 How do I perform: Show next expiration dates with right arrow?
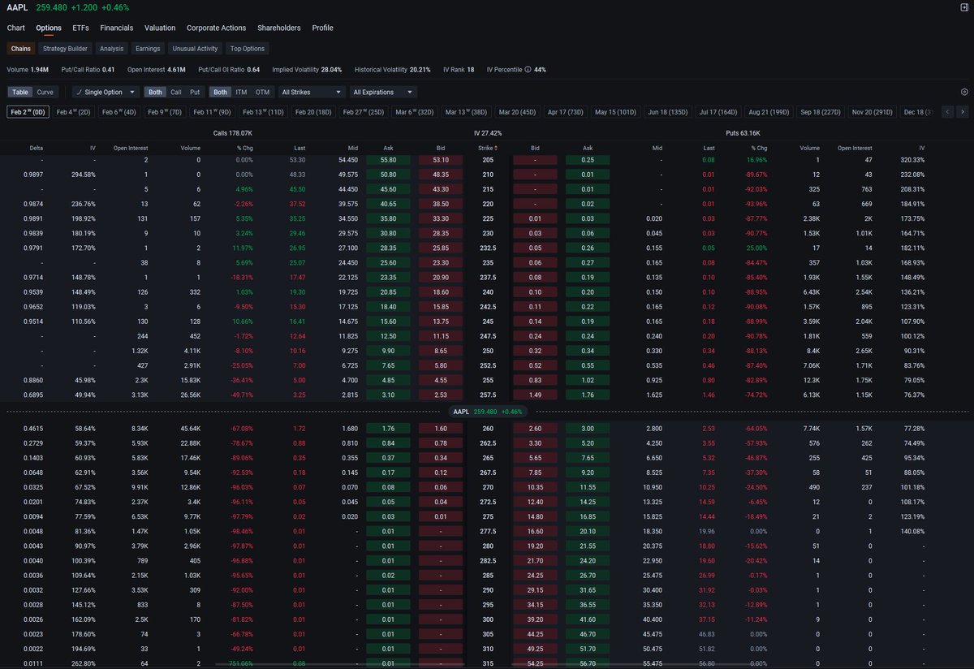(963, 112)
